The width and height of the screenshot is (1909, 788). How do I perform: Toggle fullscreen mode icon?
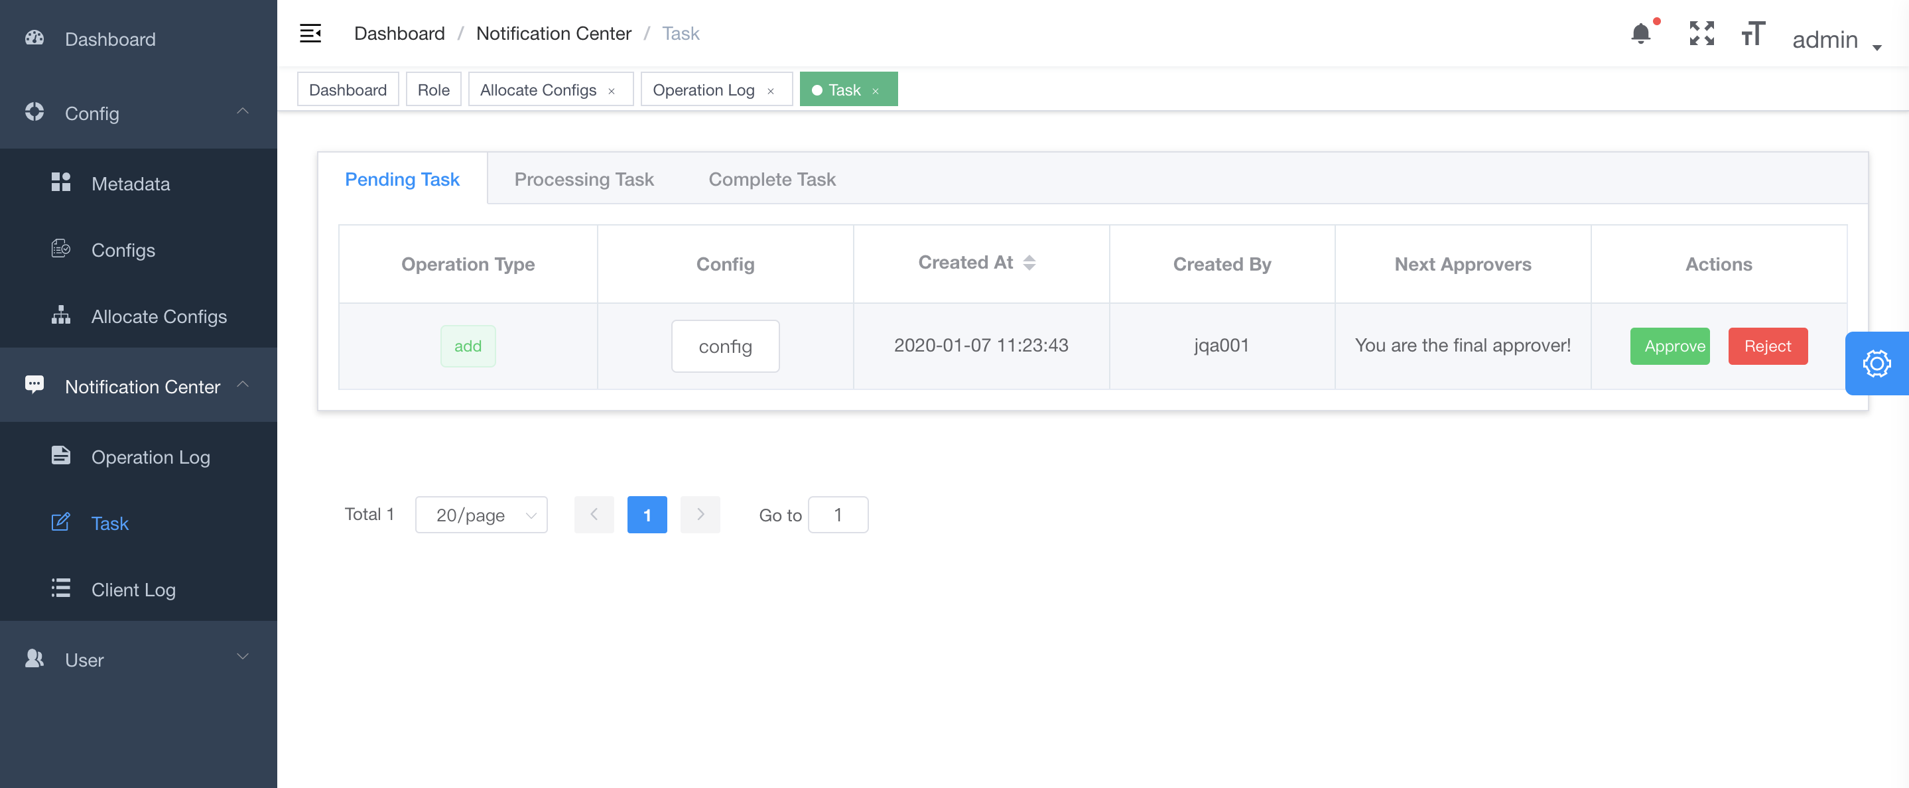[1701, 33]
